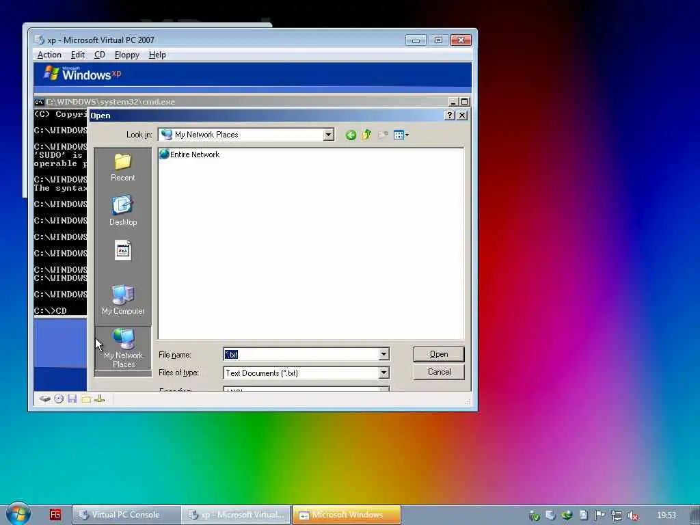Select My Network Places in places bar
Image resolution: width=700 pixels, height=525 pixels.
point(123,348)
